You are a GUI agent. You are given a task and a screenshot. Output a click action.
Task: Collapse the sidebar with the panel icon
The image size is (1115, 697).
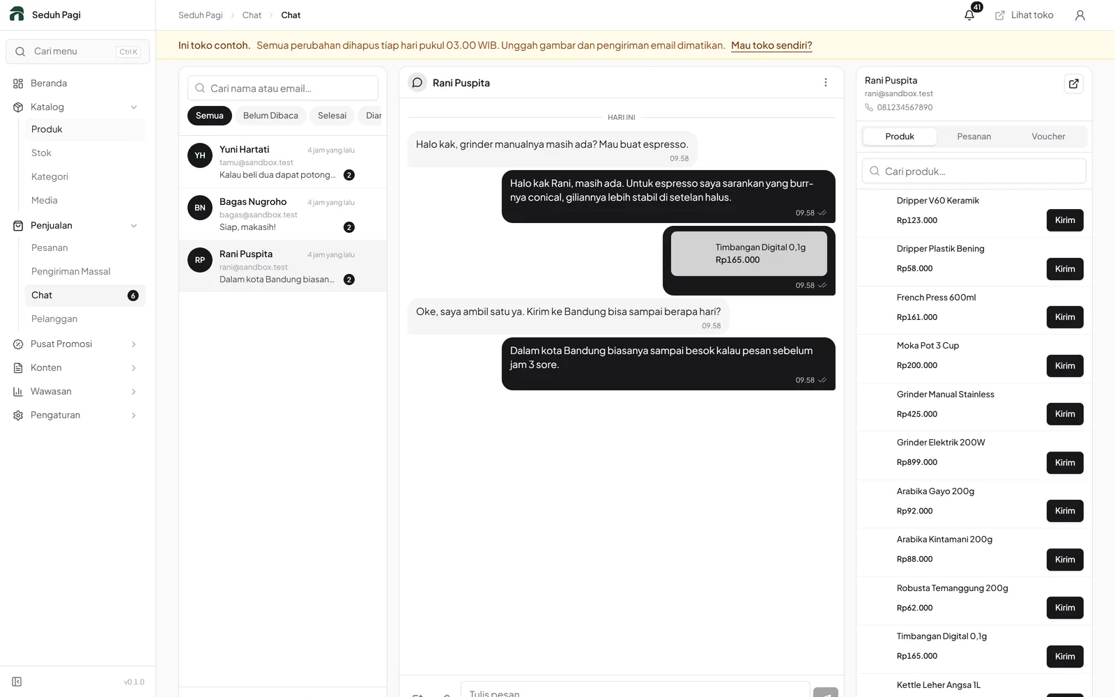click(17, 682)
